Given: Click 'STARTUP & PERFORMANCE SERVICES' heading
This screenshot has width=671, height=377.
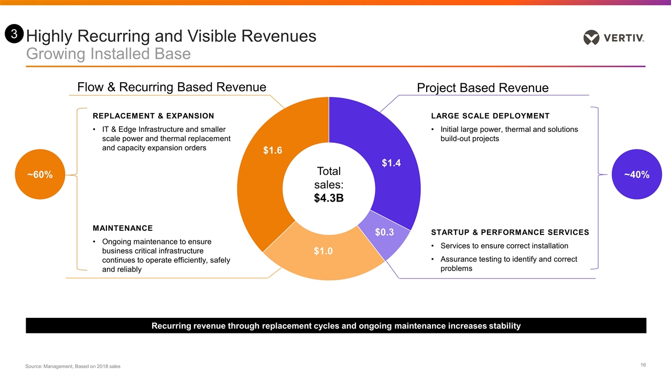Looking at the screenshot, I should [510, 232].
